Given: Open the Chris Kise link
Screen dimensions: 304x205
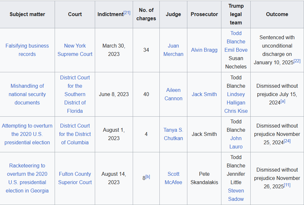Looking at the screenshot, I should (x=236, y=111).
